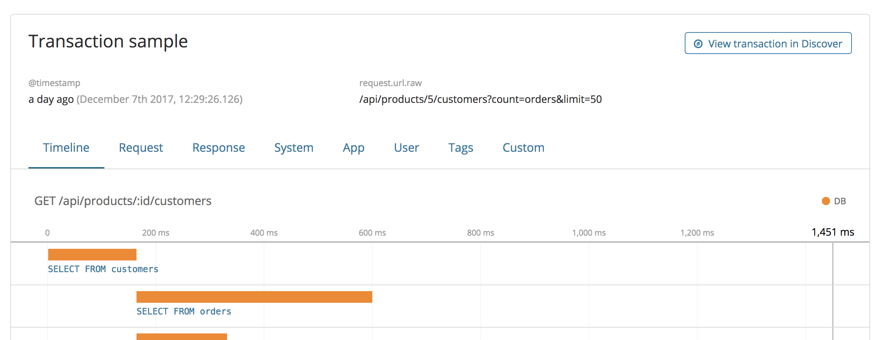
Task: Expand the third span at timeline bottom
Action: click(x=181, y=336)
